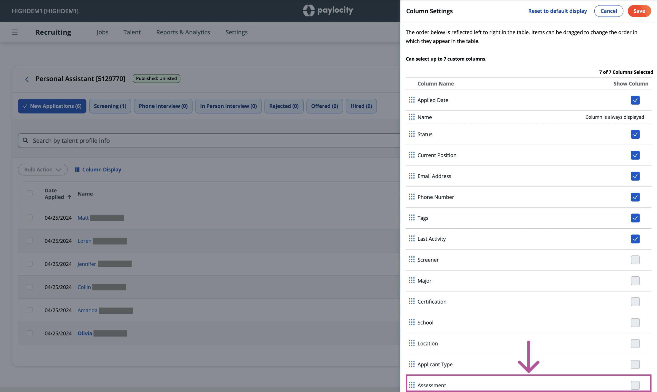Click the talent profile search field
The height and width of the screenshot is (392, 657).
[x=209, y=141]
